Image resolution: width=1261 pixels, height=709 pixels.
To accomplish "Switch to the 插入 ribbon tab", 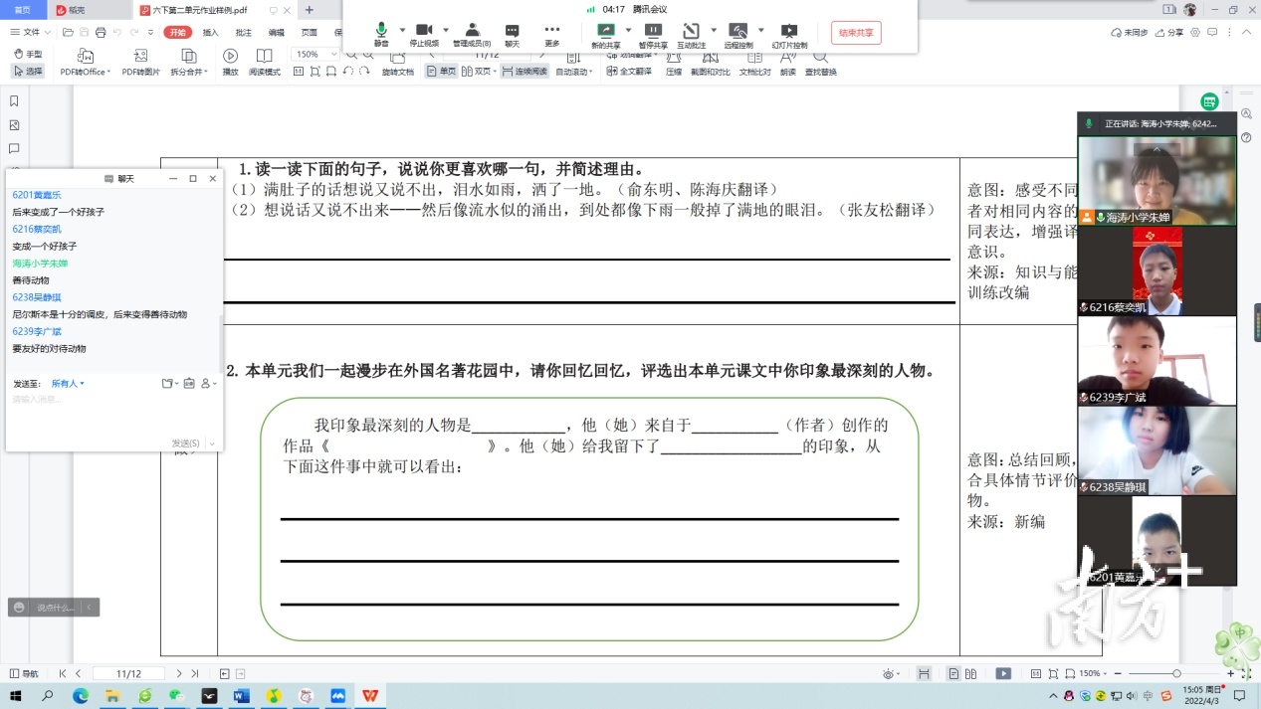I will [209, 33].
